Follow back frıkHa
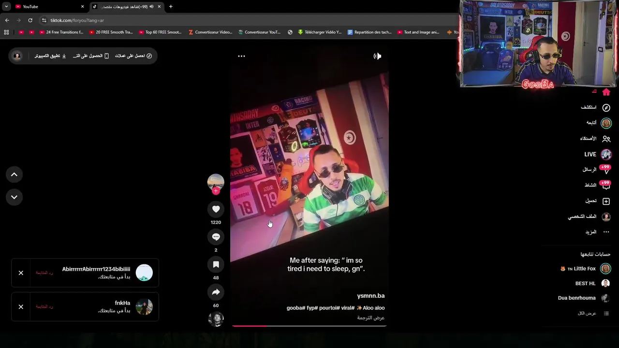619x348 pixels. [44, 307]
